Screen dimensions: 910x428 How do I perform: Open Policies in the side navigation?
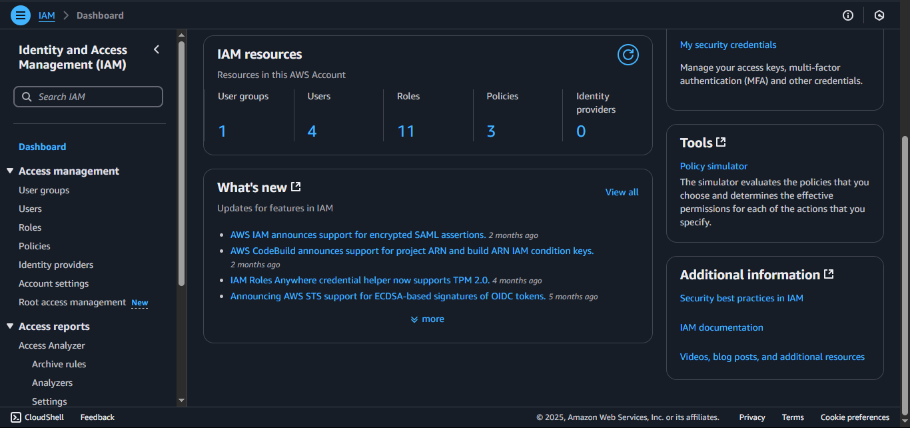[x=35, y=246]
